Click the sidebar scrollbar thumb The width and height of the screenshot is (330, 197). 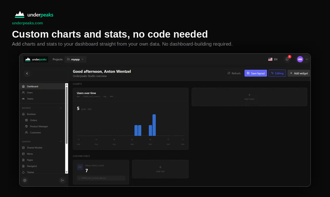coord(67,115)
